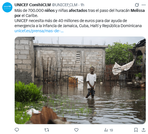Click the bold word 'niños'

pyautogui.click(x=50, y=10)
